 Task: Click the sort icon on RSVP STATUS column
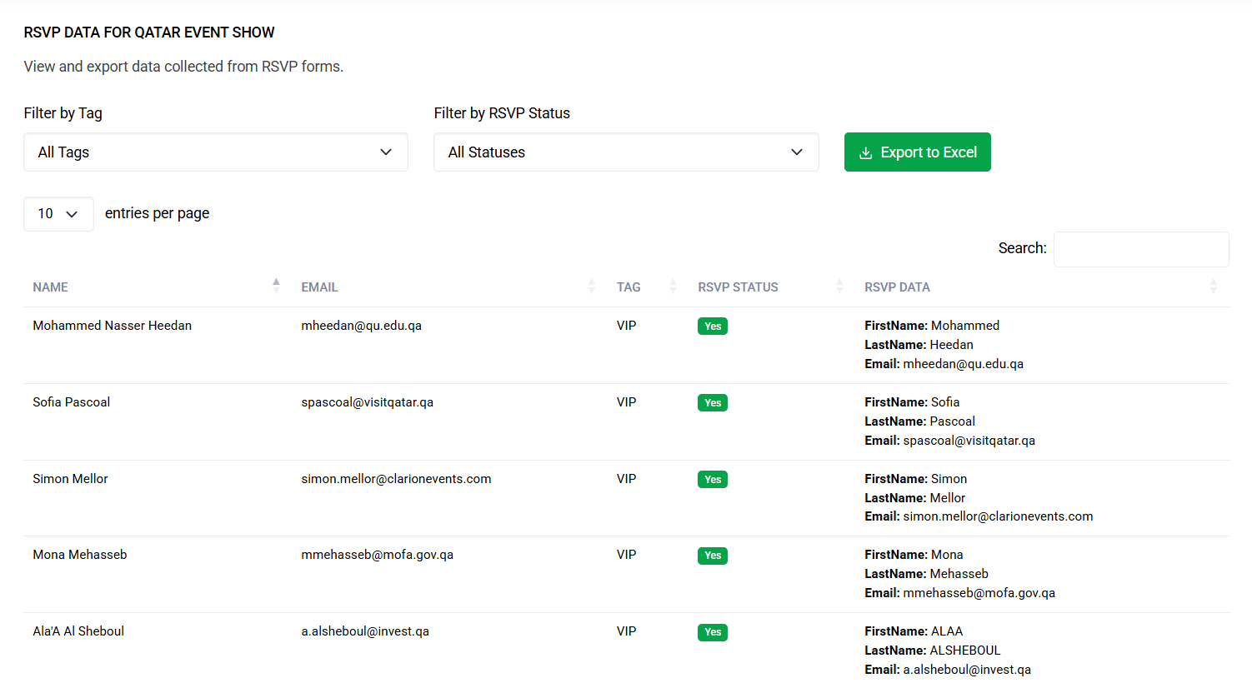[x=839, y=287]
